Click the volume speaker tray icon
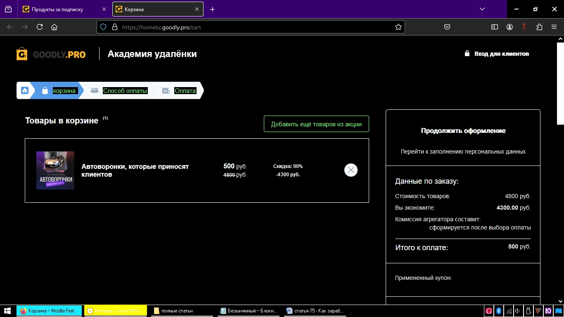The image size is (564, 317). [x=518, y=311]
